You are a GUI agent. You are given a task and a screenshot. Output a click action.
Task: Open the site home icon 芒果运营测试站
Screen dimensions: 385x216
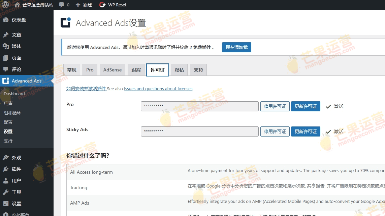[17, 5]
